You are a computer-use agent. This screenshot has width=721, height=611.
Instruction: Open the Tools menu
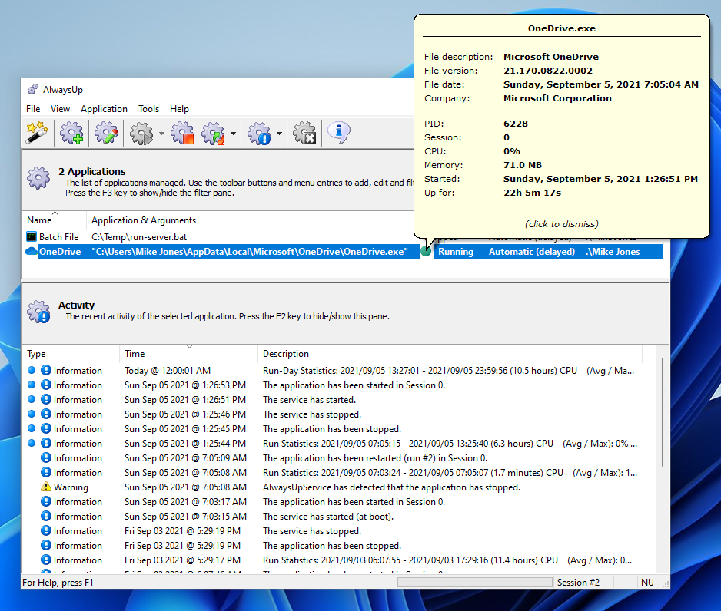[x=148, y=109]
